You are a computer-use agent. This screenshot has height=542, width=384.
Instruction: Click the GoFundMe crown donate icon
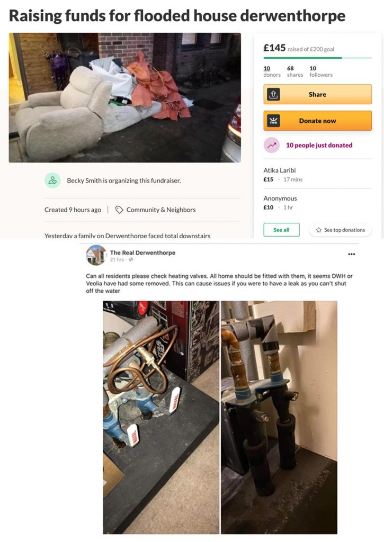tap(273, 121)
